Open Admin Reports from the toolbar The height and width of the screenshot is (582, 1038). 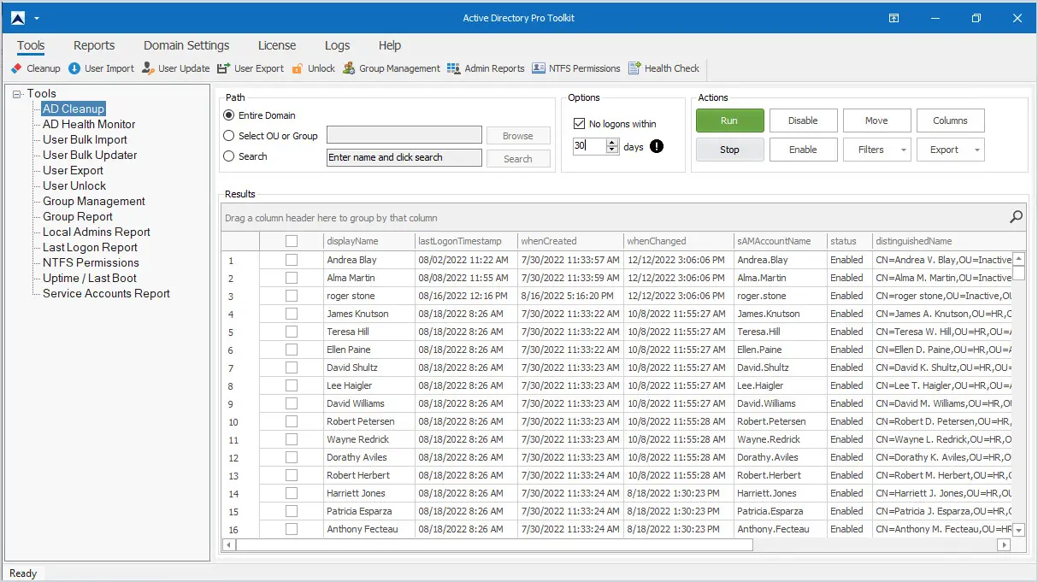click(486, 68)
